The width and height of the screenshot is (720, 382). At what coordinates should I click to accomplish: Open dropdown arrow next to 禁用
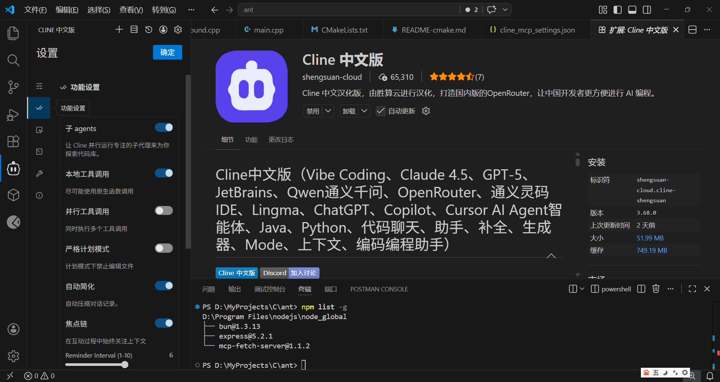coord(328,111)
